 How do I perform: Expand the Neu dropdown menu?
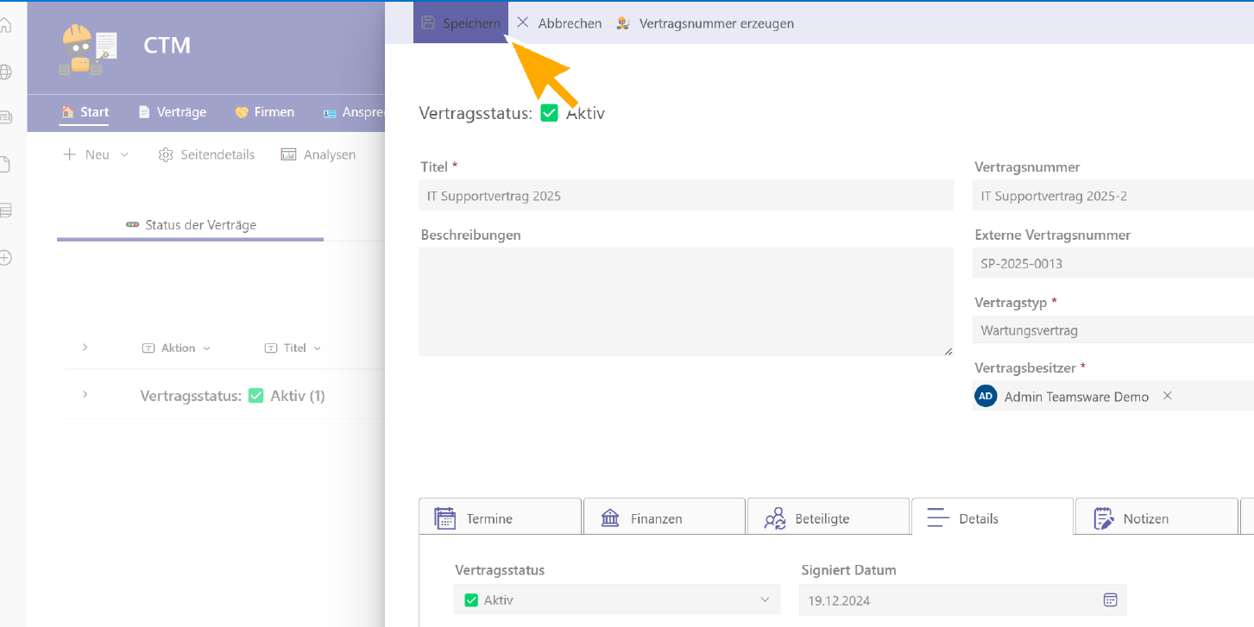123,154
